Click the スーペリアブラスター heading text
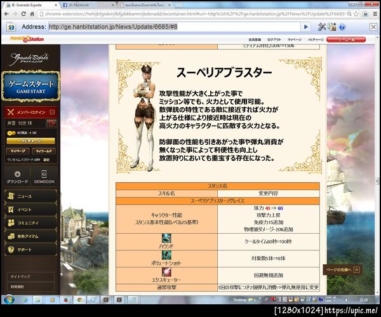This screenshot has width=381, height=317. point(224,72)
